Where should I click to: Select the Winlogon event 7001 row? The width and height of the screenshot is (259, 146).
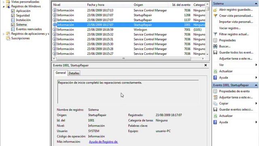[129, 30]
